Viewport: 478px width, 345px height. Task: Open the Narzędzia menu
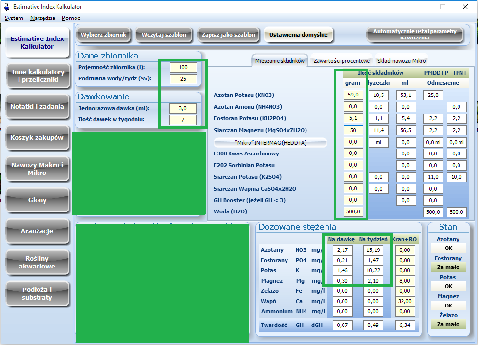tap(43, 18)
